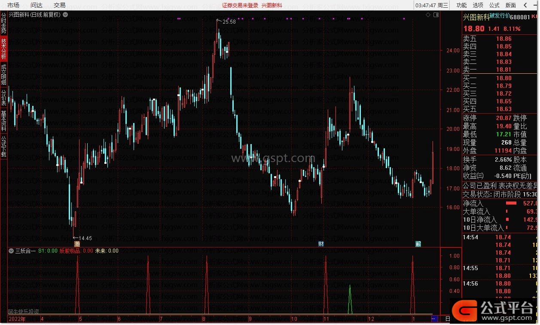Click the 10日净流入 capital flow row
Viewport: 540px width, 325px height.
coord(500,220)
